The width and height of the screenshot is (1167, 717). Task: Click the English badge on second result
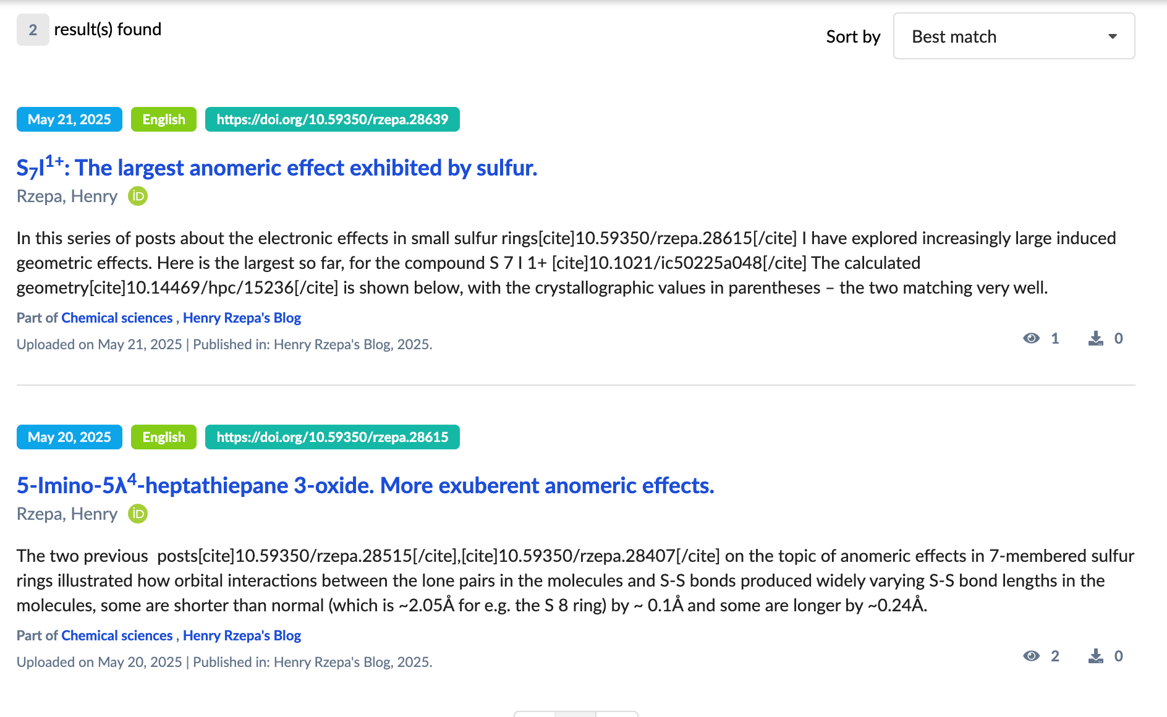pos(163,437)
